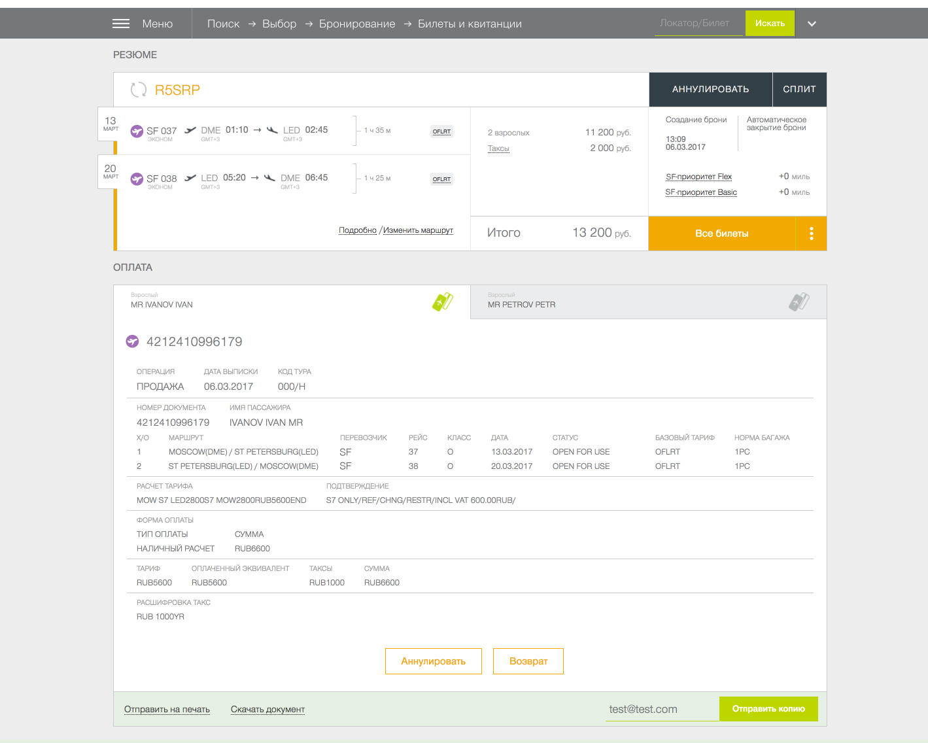The height and width of the screenshot is (743, 928).
Task: Go to the Бронирование breadcrumb step
Action: tap(357, 24)
